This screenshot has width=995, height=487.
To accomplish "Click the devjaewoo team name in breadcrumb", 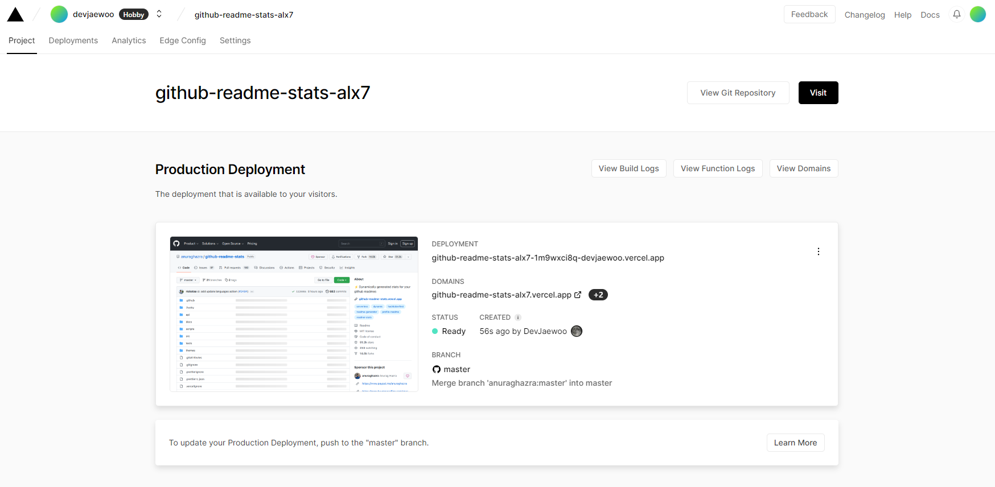I will [x=93, y=14].
